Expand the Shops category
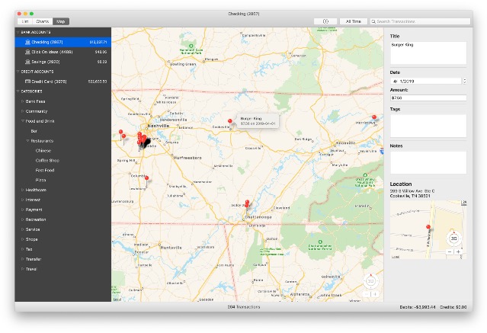This screenshot has height=333, width=487. [x=23, y=239]
